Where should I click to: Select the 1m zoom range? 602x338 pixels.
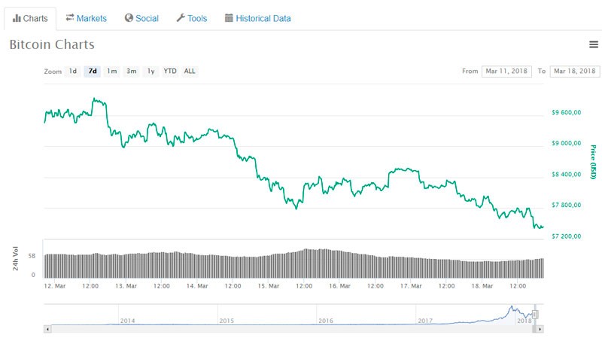click(112, 72)
